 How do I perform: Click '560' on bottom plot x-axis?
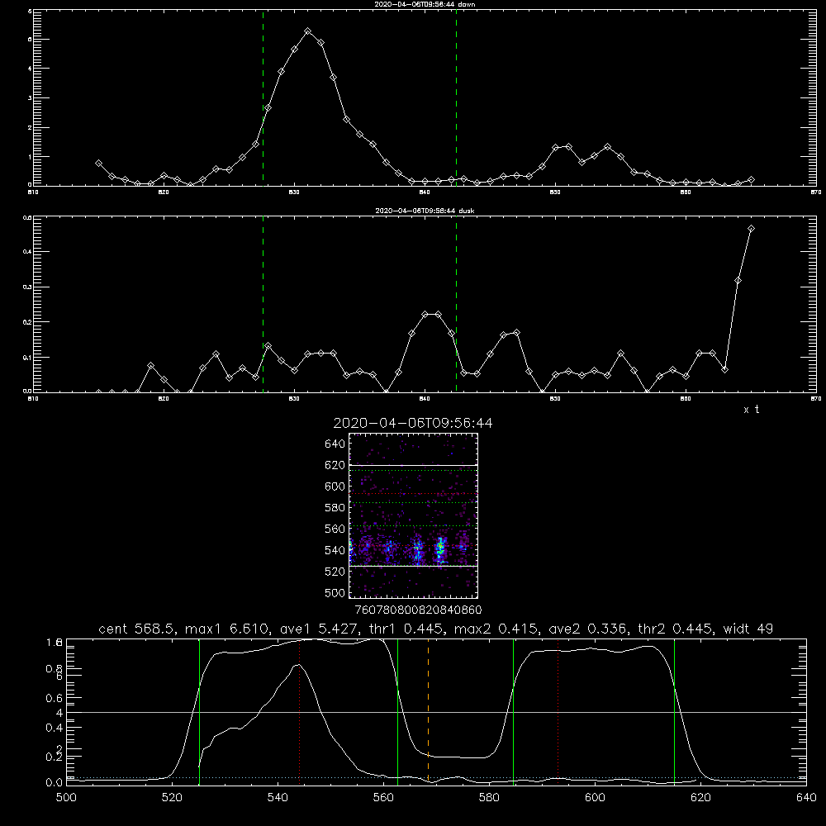pyautogui.click(x=383, y=797)
